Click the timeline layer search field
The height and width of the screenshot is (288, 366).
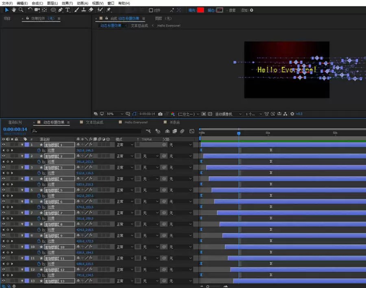(86, 131)
